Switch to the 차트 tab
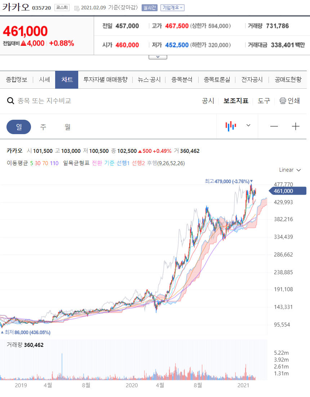The height and width of the screenshot is (397, 310). point(67,80)
